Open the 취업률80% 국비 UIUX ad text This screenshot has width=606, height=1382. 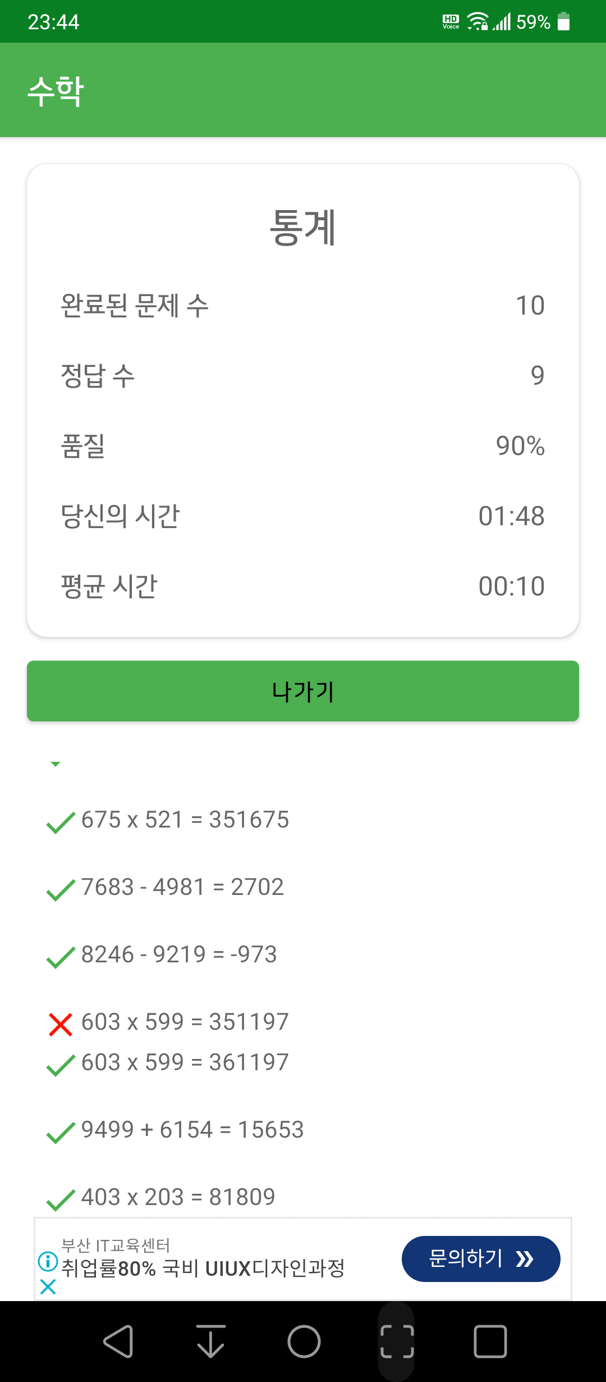(x=203, y=1269)
